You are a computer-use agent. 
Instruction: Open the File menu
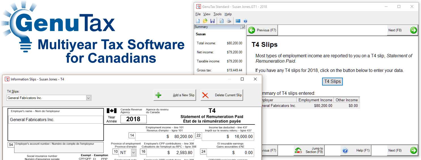[x=198, y=14]
